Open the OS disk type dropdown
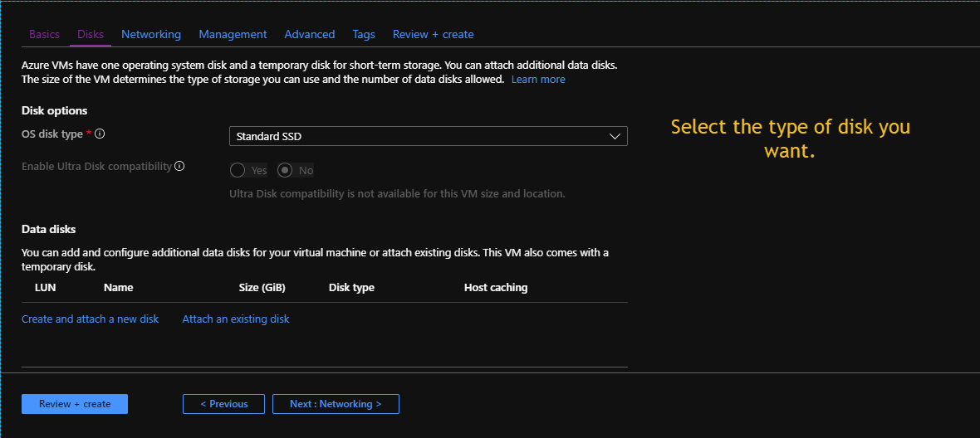Screen dimensions: 980x438 428,136
